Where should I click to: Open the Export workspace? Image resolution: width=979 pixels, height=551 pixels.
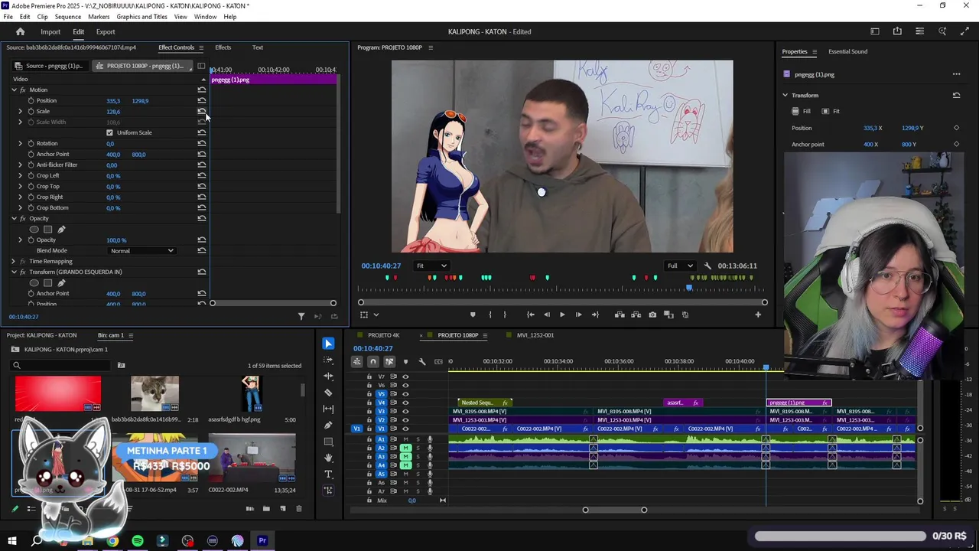(x=106, y=31)
